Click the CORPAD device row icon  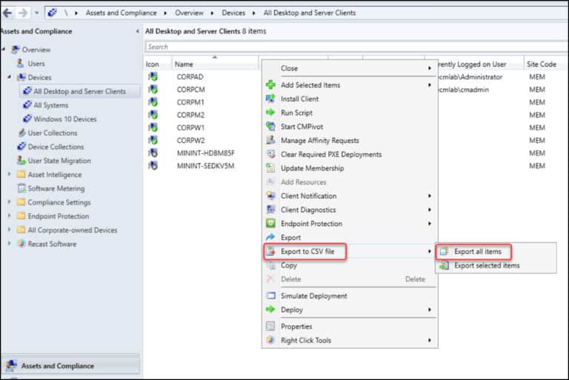click(x=153, y=76)
